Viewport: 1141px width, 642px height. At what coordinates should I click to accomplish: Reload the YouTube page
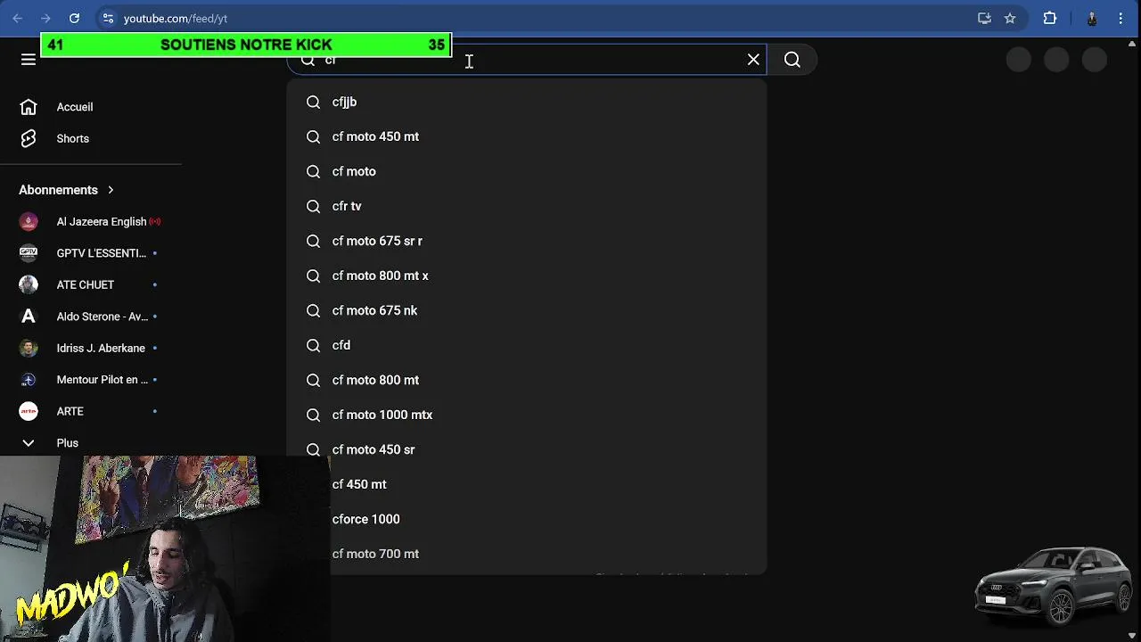click(x=74, y=18)
